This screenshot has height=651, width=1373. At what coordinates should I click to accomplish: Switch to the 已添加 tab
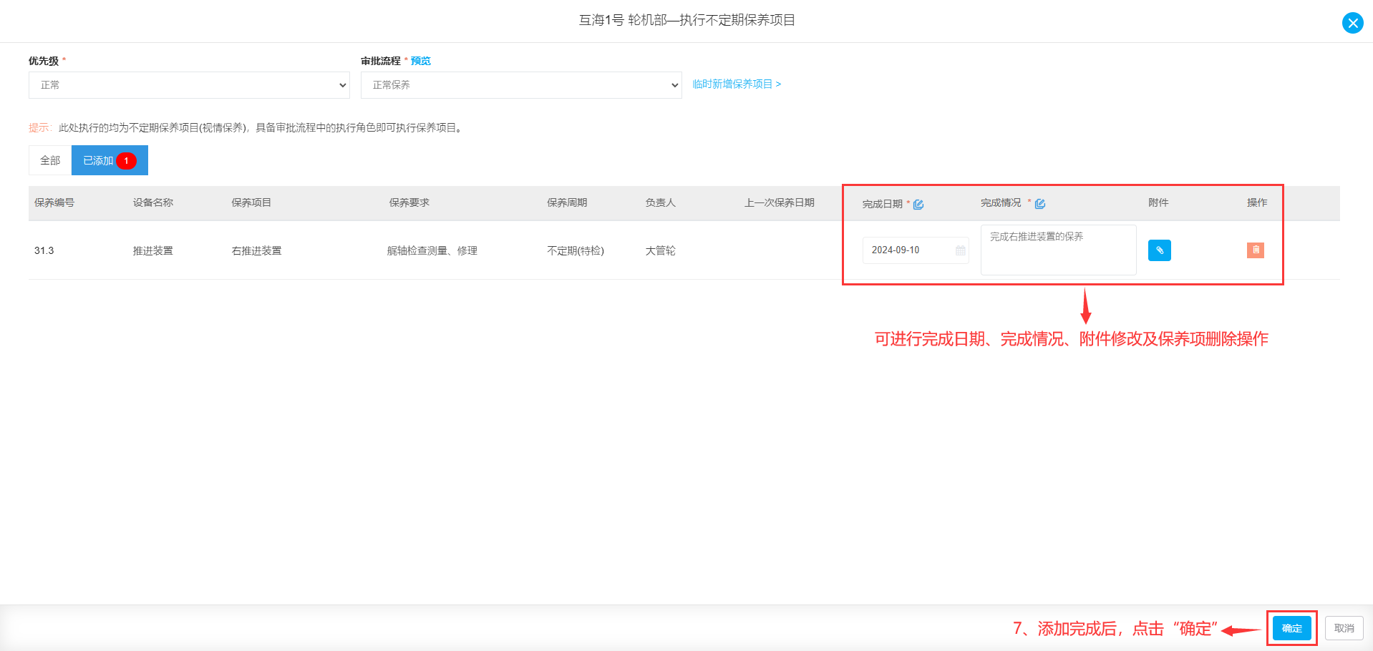pyautogui.click(x=110, y=160)
